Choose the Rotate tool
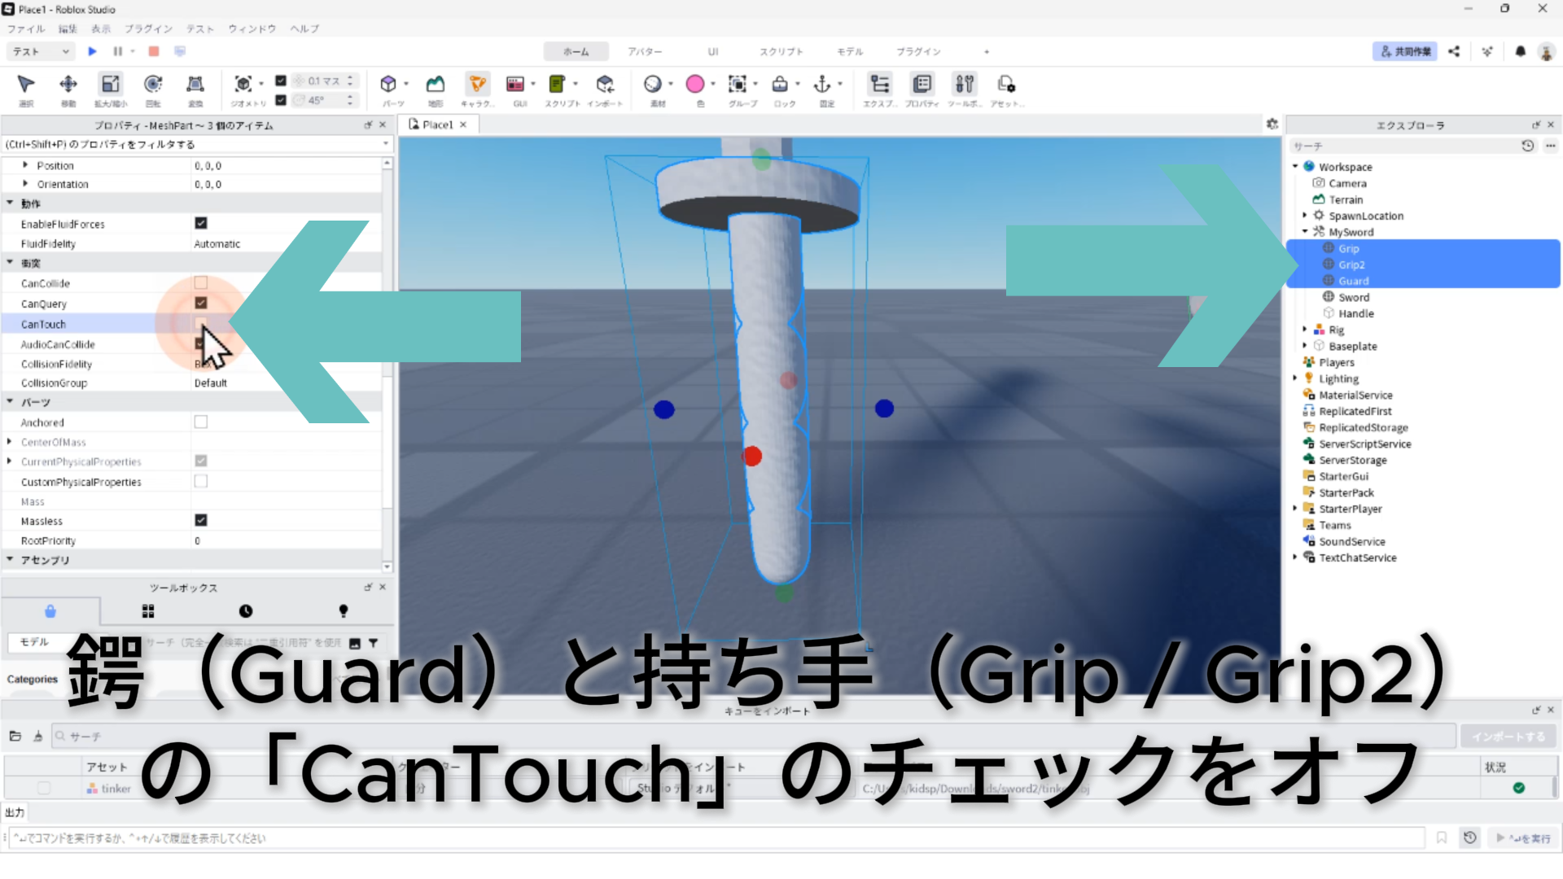Screen dimensions: 1563x879 pyautogui.click(x=153, y=85)
